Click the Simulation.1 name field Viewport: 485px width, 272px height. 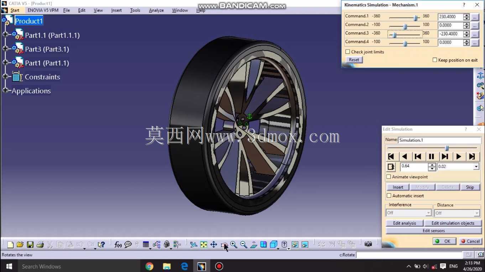(439, 140)
